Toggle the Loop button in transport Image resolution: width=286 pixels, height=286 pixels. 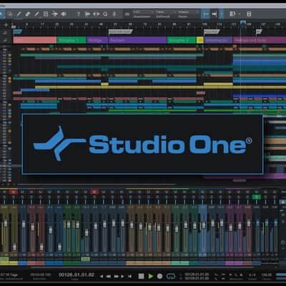coord(171,276)
